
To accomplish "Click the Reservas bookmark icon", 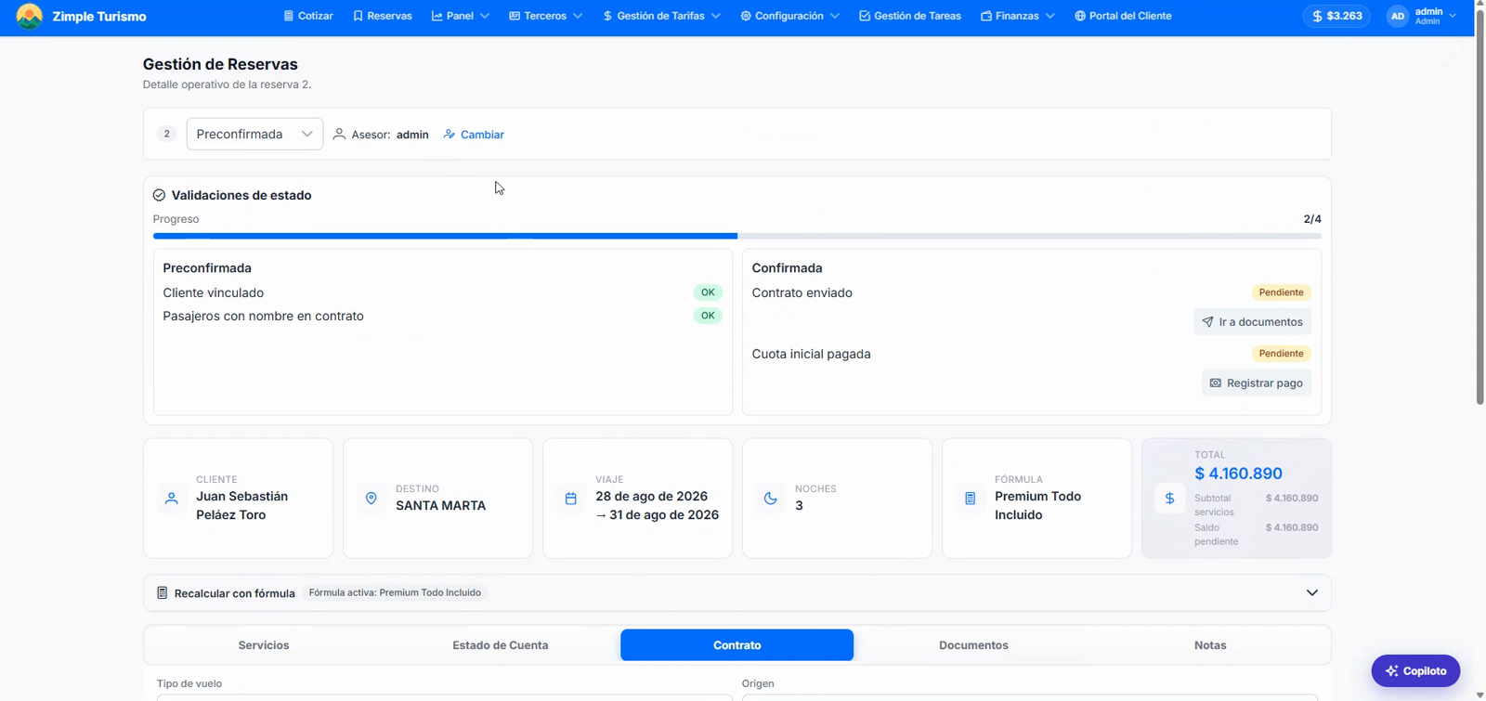I will [358, 16].
